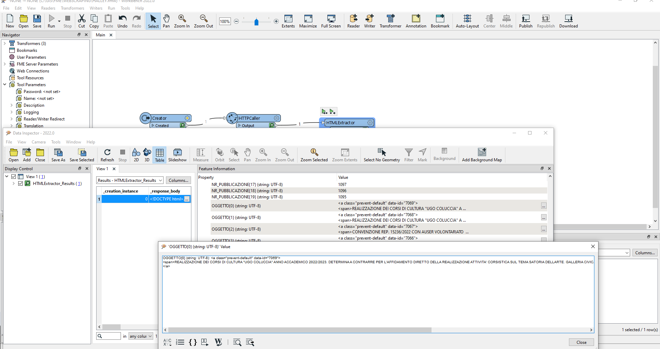Collapse the Tool Parameters node
Screen dimensions: 660x349
coord(5,84)
